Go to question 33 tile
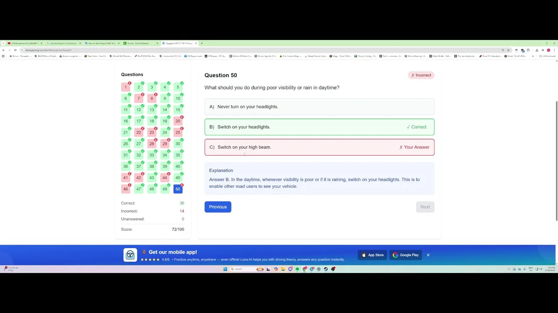 tap(152, 155)
